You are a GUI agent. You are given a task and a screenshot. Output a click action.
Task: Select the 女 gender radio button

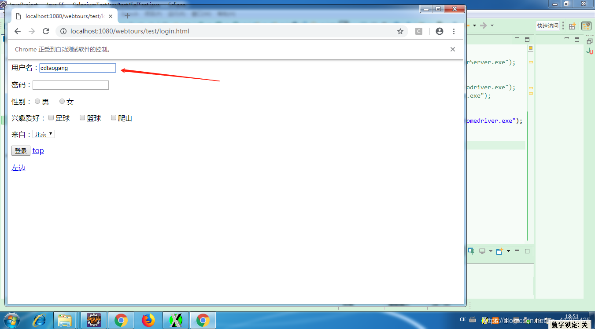coord(62,102)
